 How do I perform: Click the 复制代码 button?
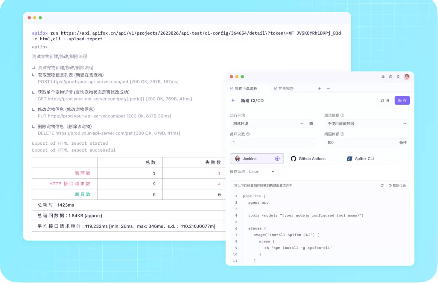pyautogui.click(x=397, y=186)
